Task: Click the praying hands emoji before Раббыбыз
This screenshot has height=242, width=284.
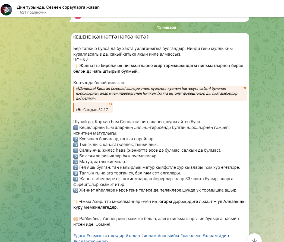Action: point(76,219)
